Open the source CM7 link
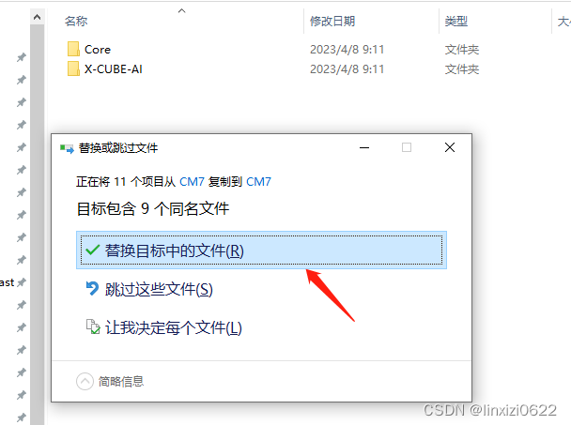The width and height of the screenshot is (571, 425). [x=192, y=182]
